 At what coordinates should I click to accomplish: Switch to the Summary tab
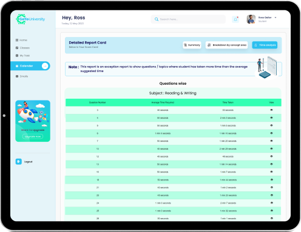192,45
